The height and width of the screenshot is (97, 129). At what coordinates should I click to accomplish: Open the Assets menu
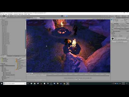tap(6, 14)
